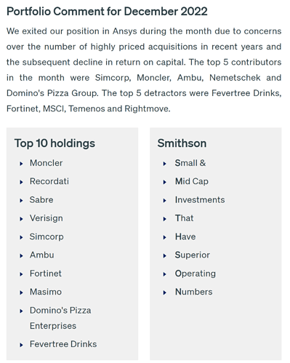
Task: Click the arrow bullet beside Recordati
Action: point(21,183)
